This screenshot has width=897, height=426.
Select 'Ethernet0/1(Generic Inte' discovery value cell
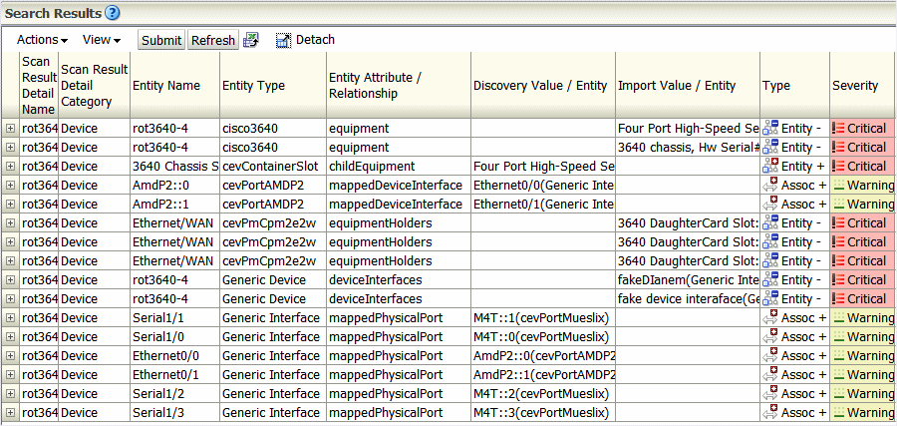tap(543, 204)
